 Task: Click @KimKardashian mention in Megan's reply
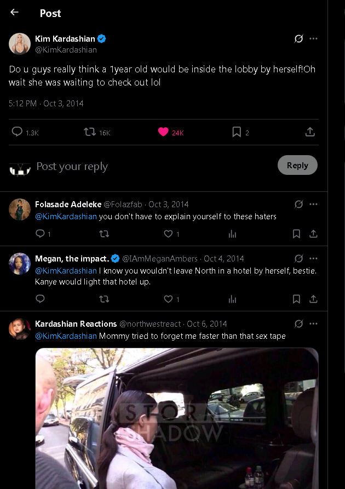(x=66, y=271)
